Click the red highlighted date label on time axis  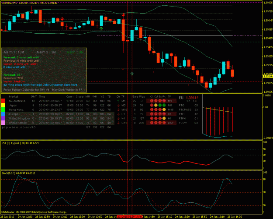pyautogui.click(x=130, y=217)
